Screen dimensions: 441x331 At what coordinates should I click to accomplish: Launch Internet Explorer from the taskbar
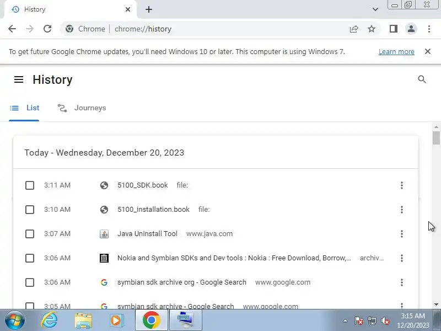[x=49, y=320]
